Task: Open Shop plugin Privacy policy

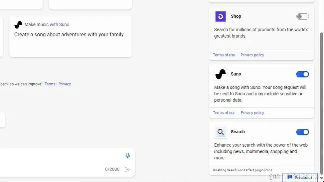Action: [x=252, y=55]
